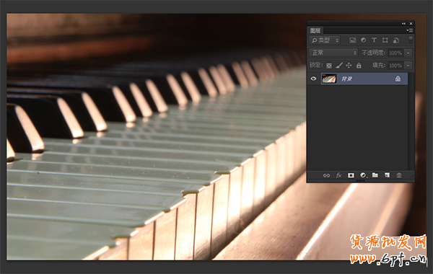
Task: Click the create new layer icon
Action: (x=387, y=175)
